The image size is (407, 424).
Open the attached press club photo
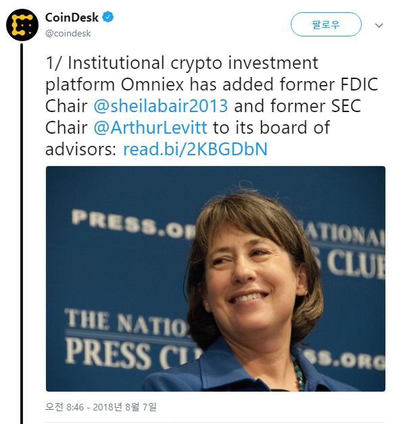click(215, 278)
